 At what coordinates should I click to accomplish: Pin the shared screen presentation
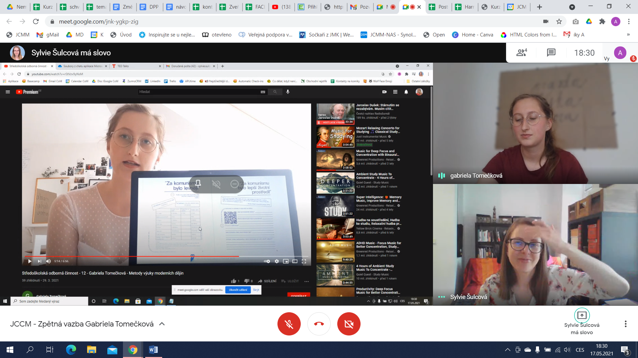(x=198, y=184)
